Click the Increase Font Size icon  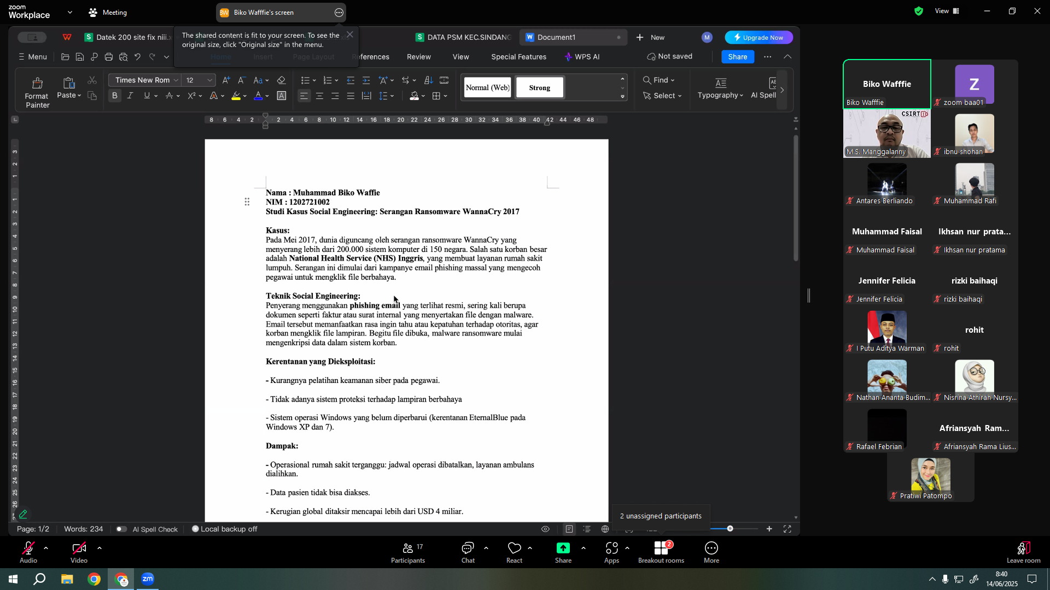click(226, 80)
